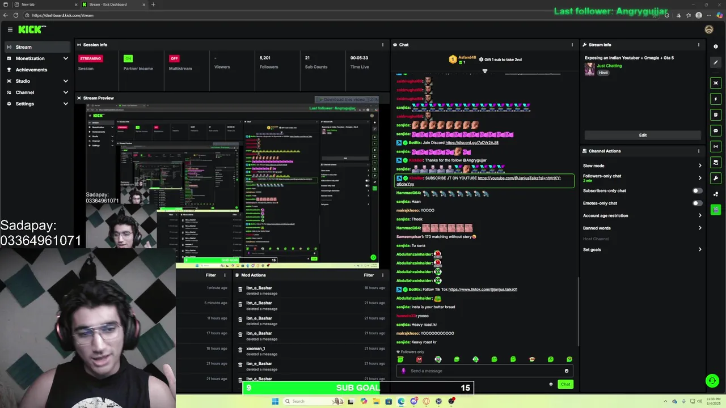Click the pencil edit-layout icon
726x408 pixels.
tap(716, 62)
